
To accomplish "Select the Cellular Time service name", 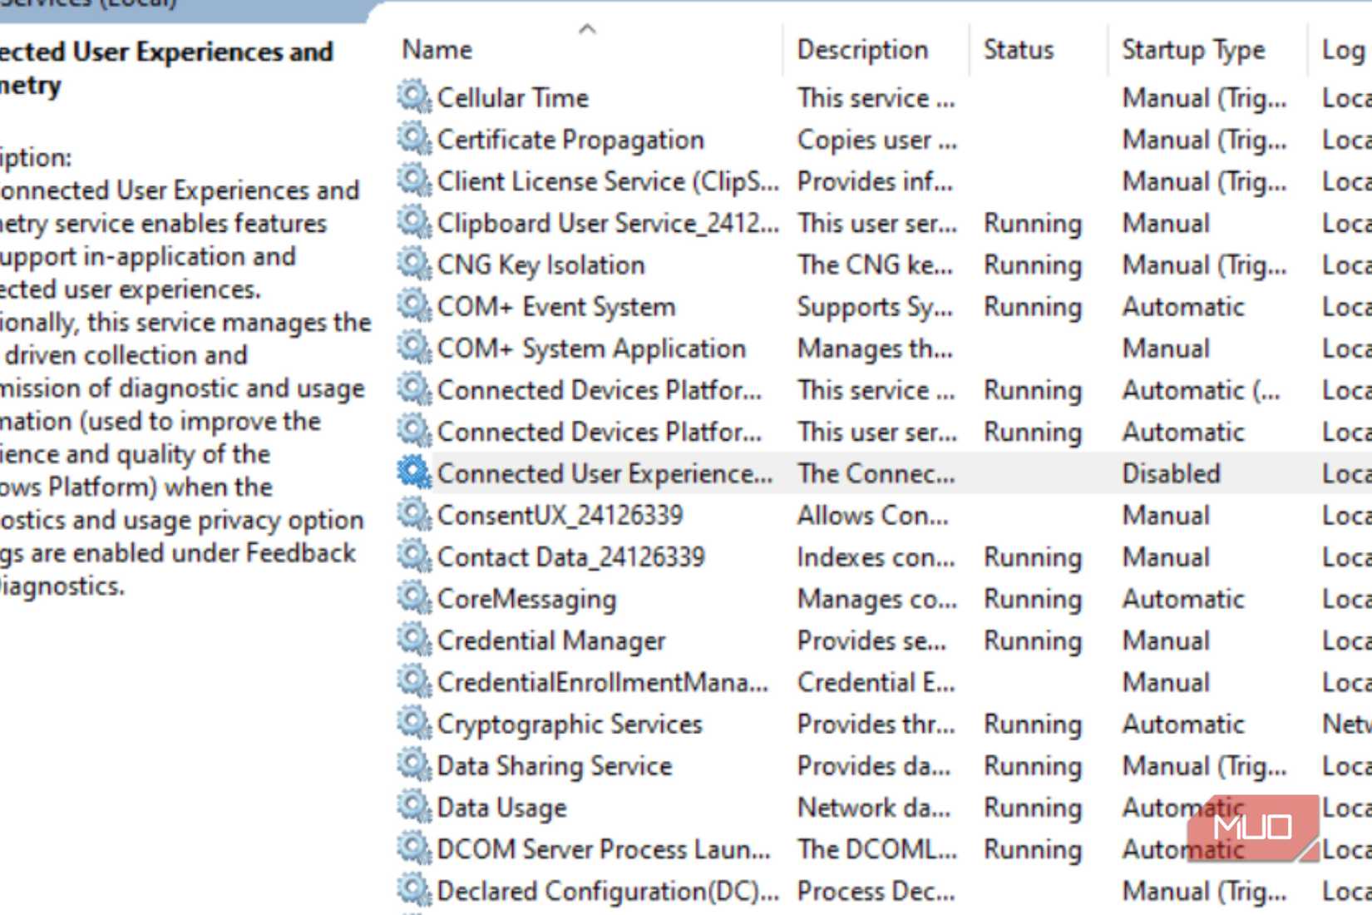I will point(513,97).
